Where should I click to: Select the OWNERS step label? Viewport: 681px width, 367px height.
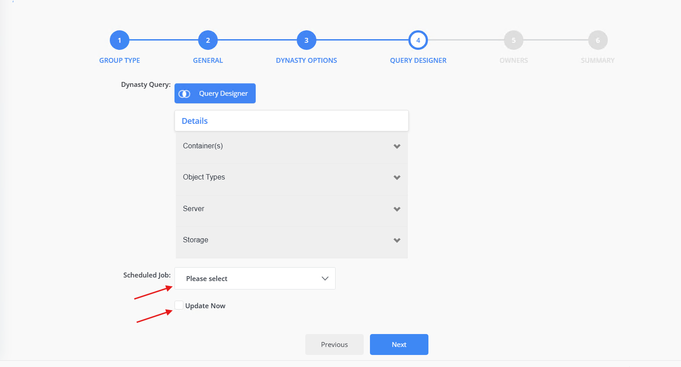[514, 60]
